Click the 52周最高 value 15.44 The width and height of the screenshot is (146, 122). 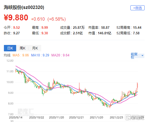[137, 28]
